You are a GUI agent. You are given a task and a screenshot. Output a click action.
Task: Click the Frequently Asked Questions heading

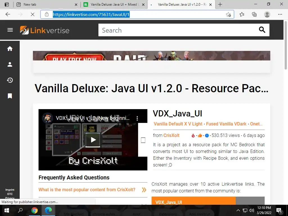[74, 177]
